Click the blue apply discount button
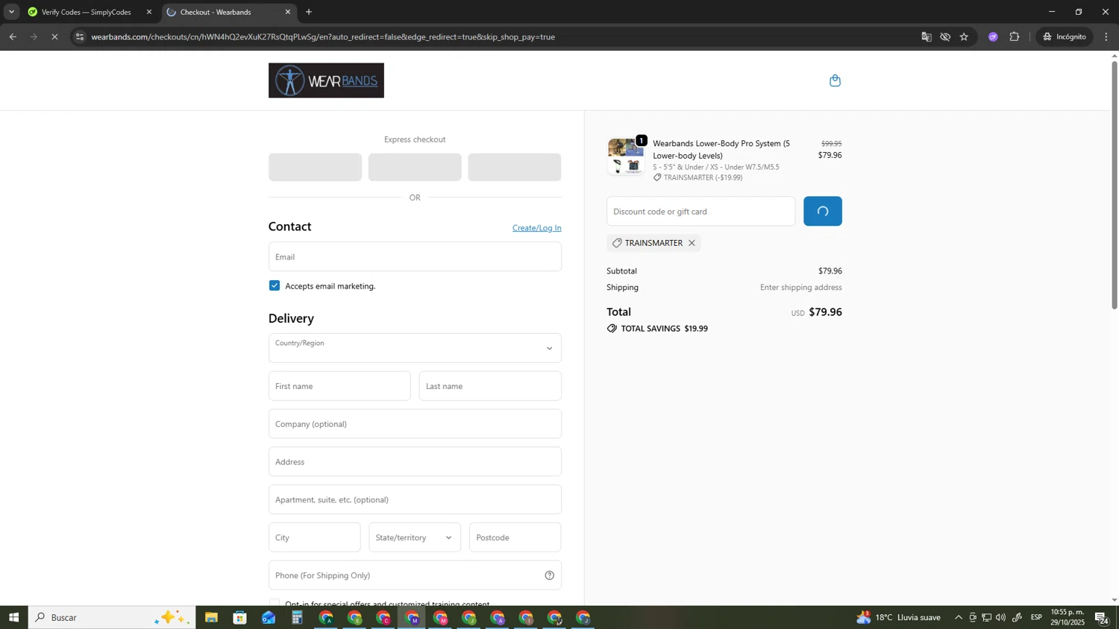The width and height of the screenshot is (1119, 629). coord(822,212)
